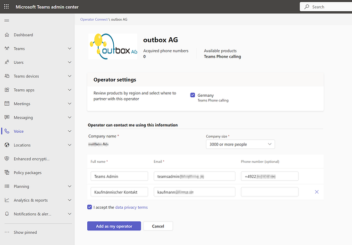Click the Messaging chat icon

[x=7, y=118]
